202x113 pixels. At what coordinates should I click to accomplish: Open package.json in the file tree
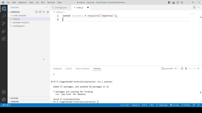[x=19, y=26]
